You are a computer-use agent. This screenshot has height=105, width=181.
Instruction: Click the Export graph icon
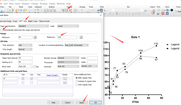[x=153, y=12]
